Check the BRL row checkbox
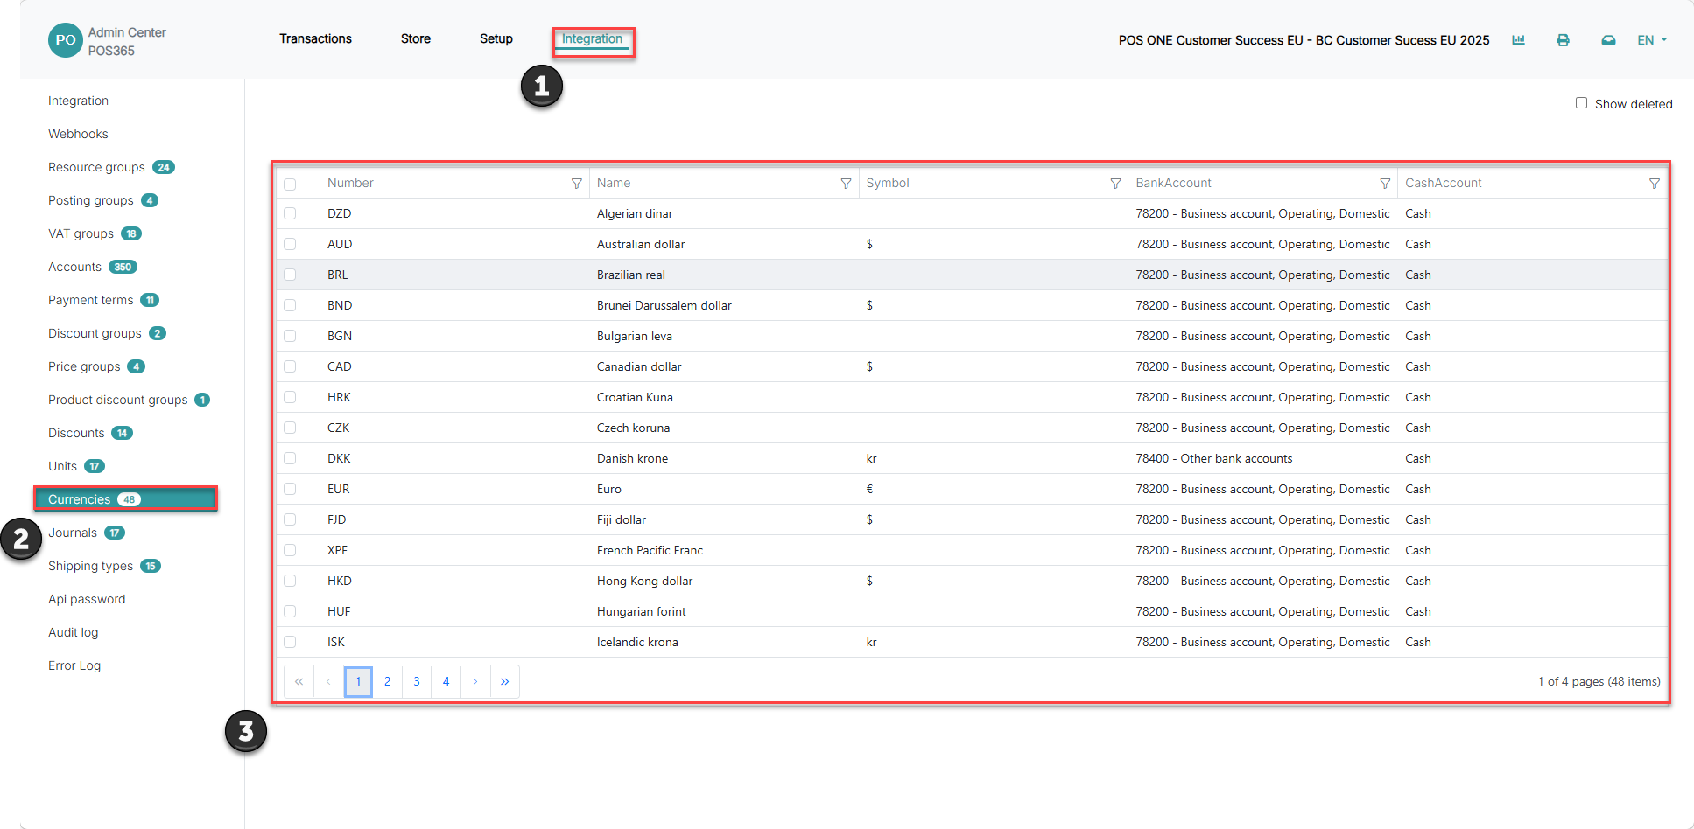 point(290,275)
